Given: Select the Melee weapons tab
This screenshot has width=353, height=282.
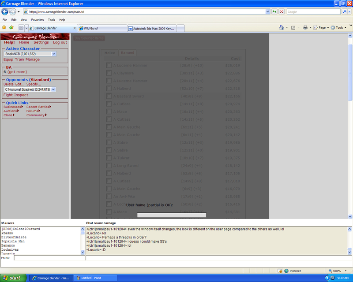Looking at the screenshot, I should [109, 53].
